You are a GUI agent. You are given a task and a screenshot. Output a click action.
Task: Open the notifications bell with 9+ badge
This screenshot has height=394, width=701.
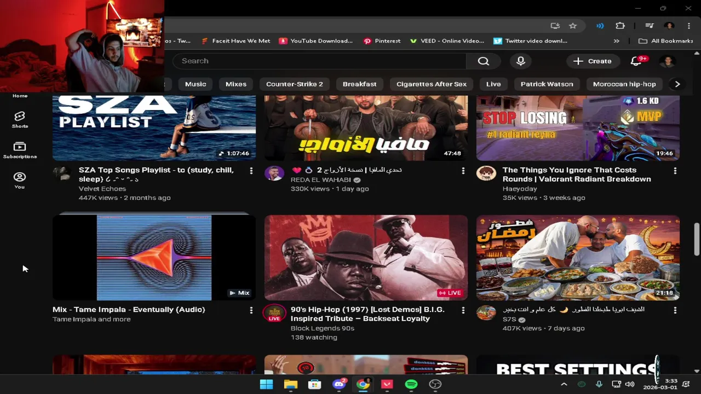636,61
